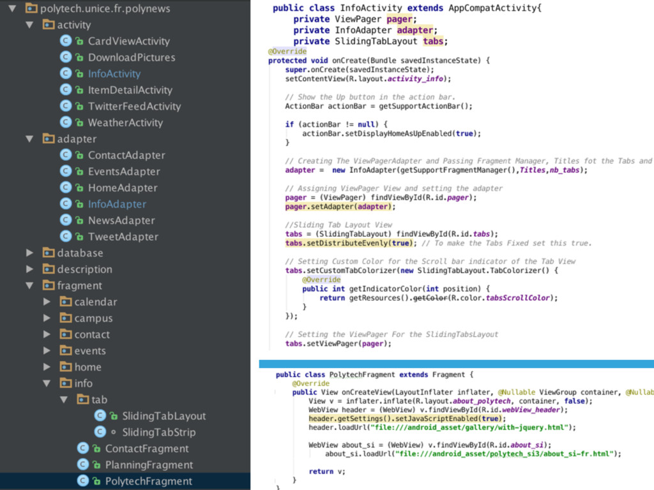Click 'pager.setAdapter(adapter);' code line

point(340,206)
